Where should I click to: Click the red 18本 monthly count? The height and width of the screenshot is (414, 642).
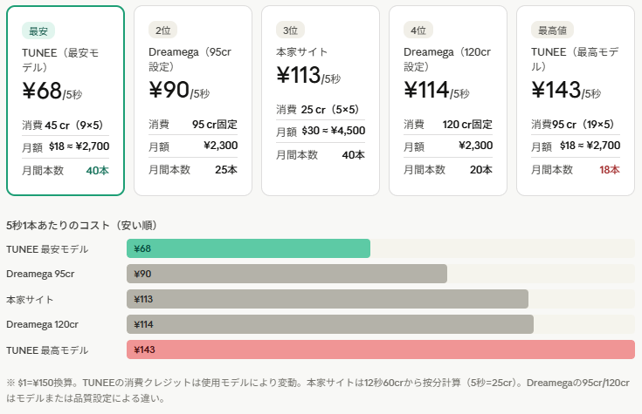tap(609, 170)
